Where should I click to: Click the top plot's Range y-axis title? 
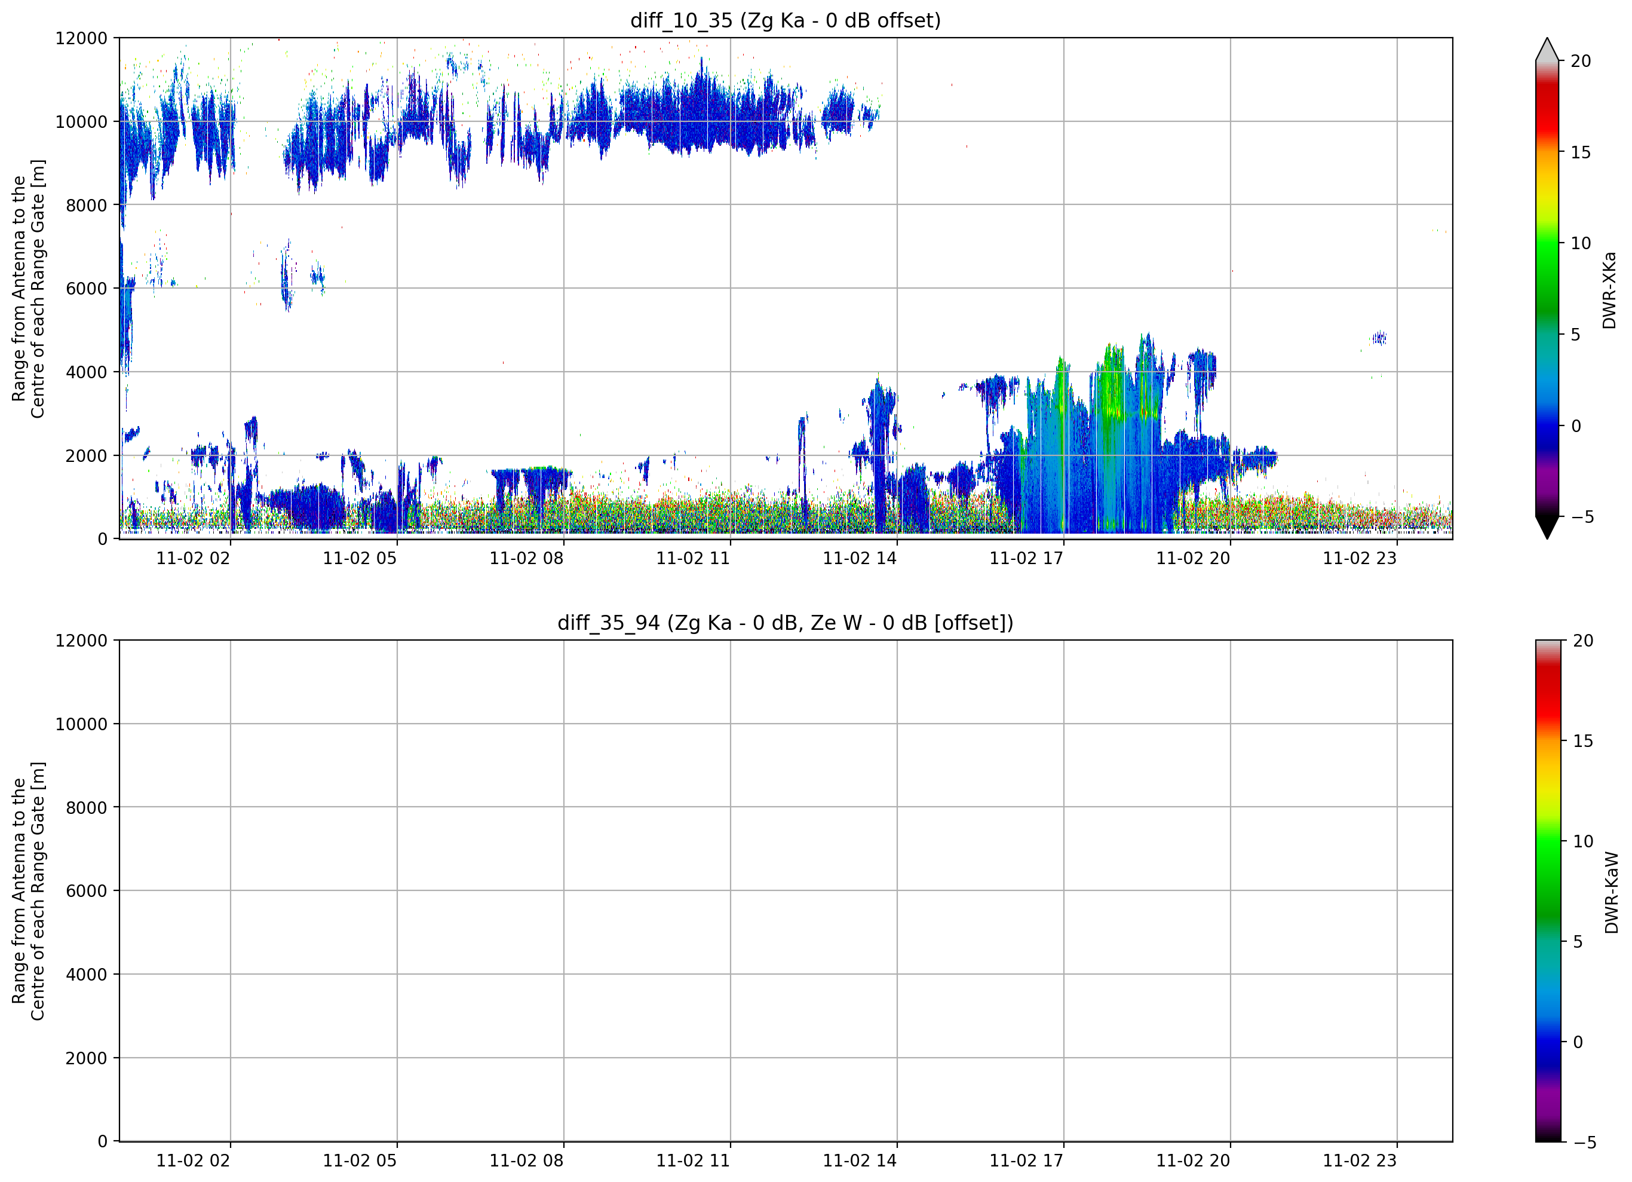click(28, 289)
